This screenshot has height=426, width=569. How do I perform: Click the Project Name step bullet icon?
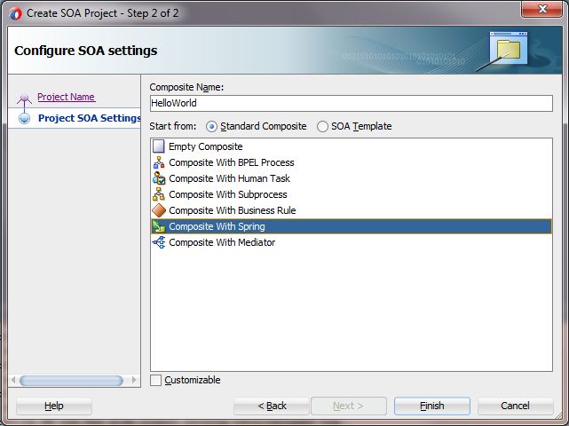(x=24, y=98)
